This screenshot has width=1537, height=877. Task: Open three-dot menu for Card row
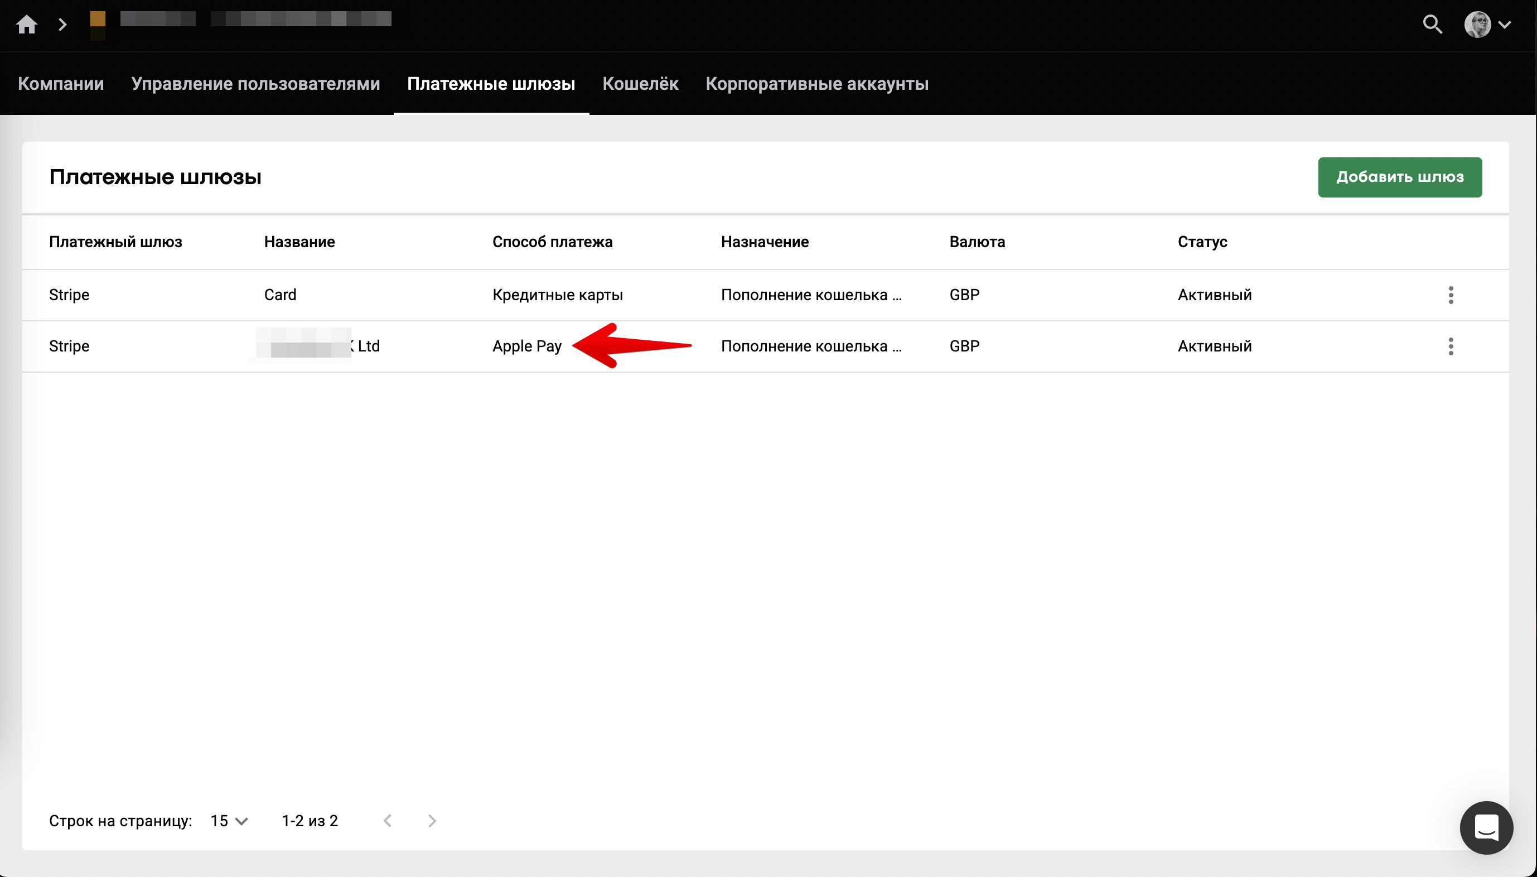point(1451,295)
